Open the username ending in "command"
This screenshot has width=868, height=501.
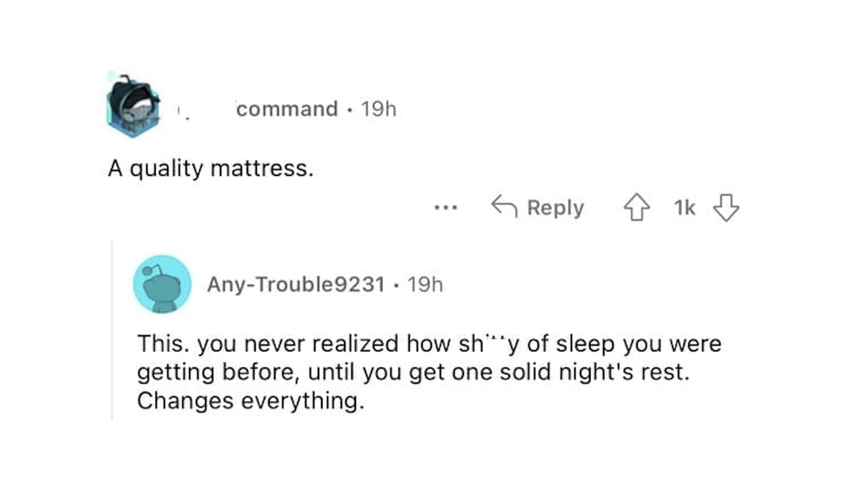click(287, 109)
